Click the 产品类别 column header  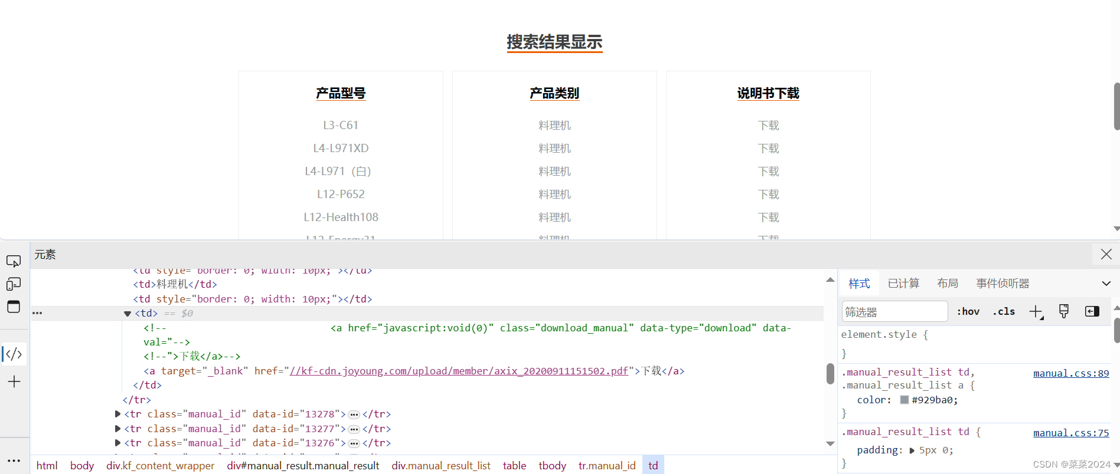pyautogui.click(x=554, y=93)
